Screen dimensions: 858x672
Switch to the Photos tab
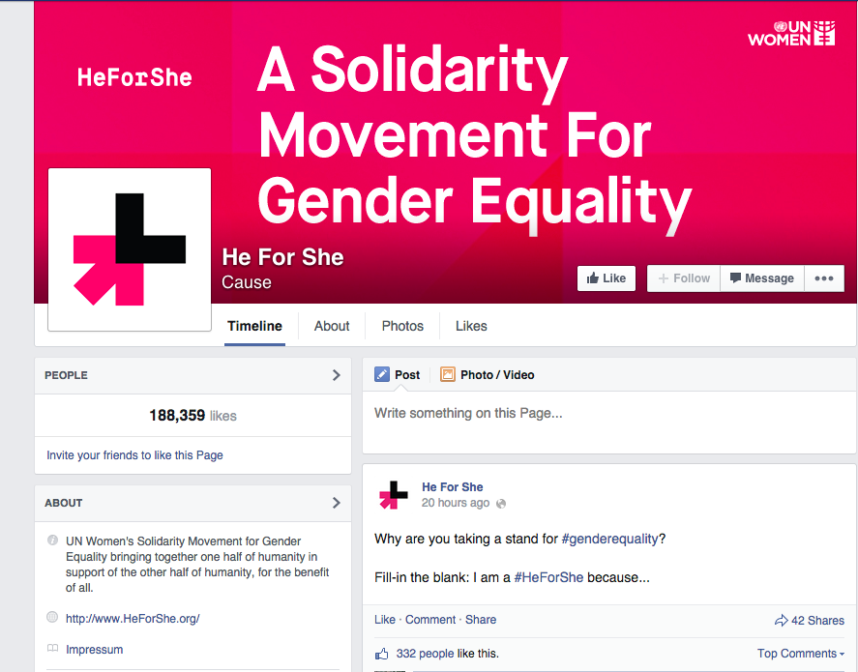click(x=402, y=326)
